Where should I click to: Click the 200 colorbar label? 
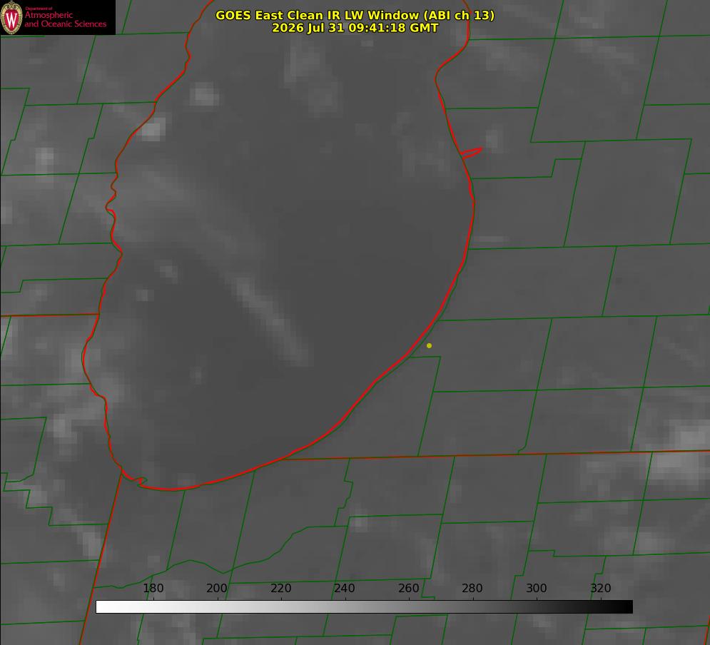(216, 588)
